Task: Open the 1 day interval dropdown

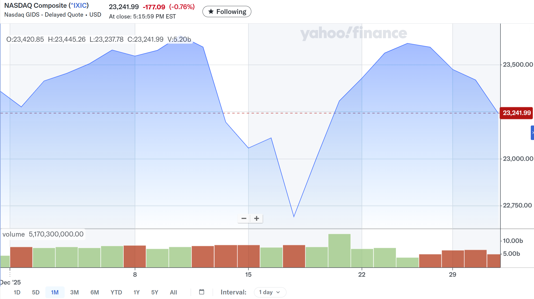Action: click(270, 292)
